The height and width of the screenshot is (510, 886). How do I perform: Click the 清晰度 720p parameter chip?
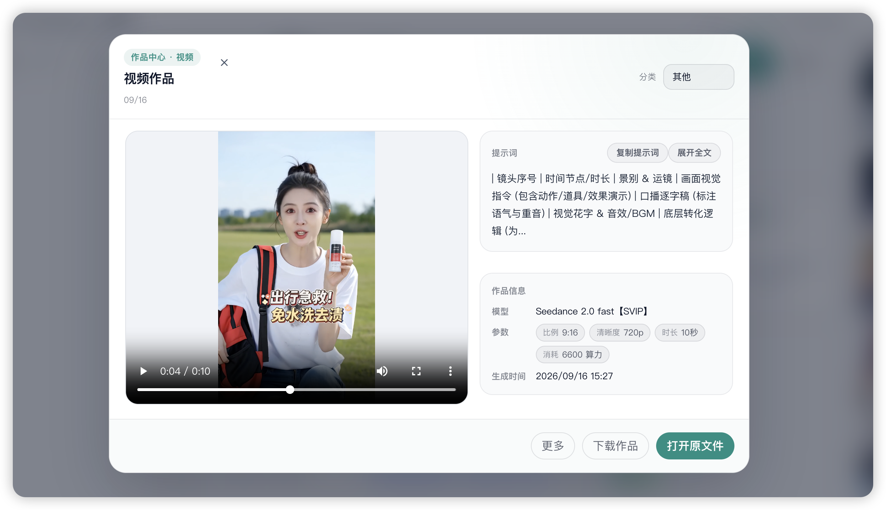(x=620, y=333)
